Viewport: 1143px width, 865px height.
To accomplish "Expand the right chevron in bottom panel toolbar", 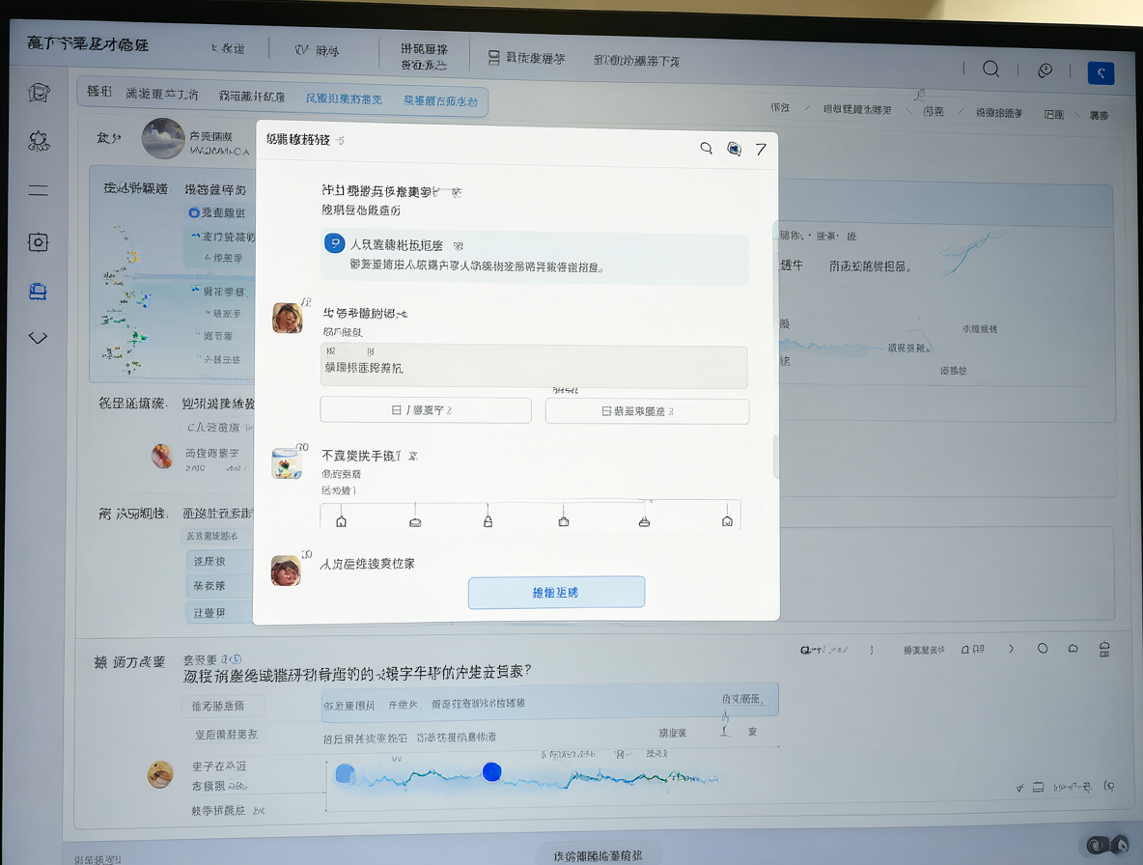I will tap(1011, 649).
